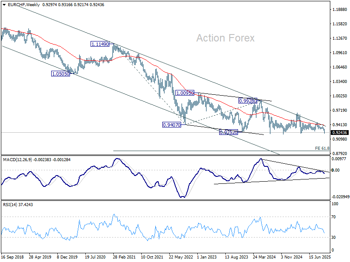The height and width of the screenshot is (262, 350).
Task: Click the RSI 70 level label
Action: click(x=333, y=217)
